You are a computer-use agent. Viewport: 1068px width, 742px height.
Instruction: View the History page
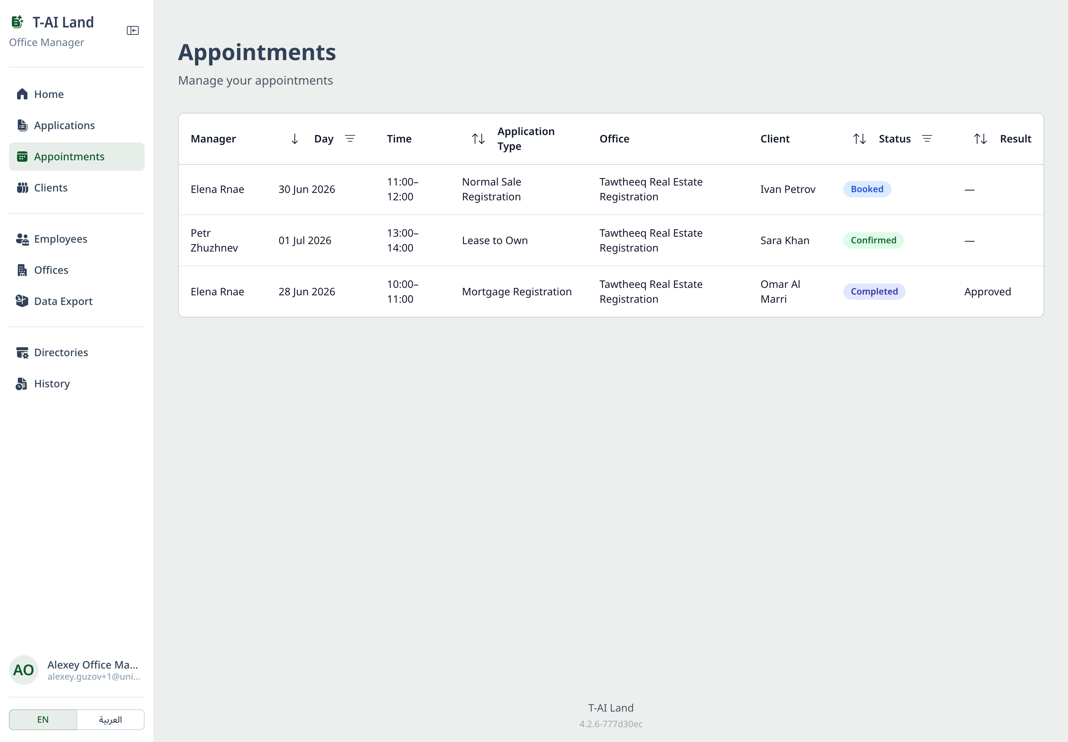point(77,384)
